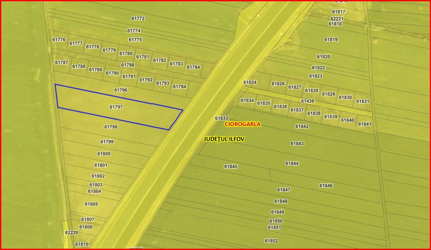Select parcel number 61808
This screenshot has width=431, height=250.
click(x=86, y=227)
